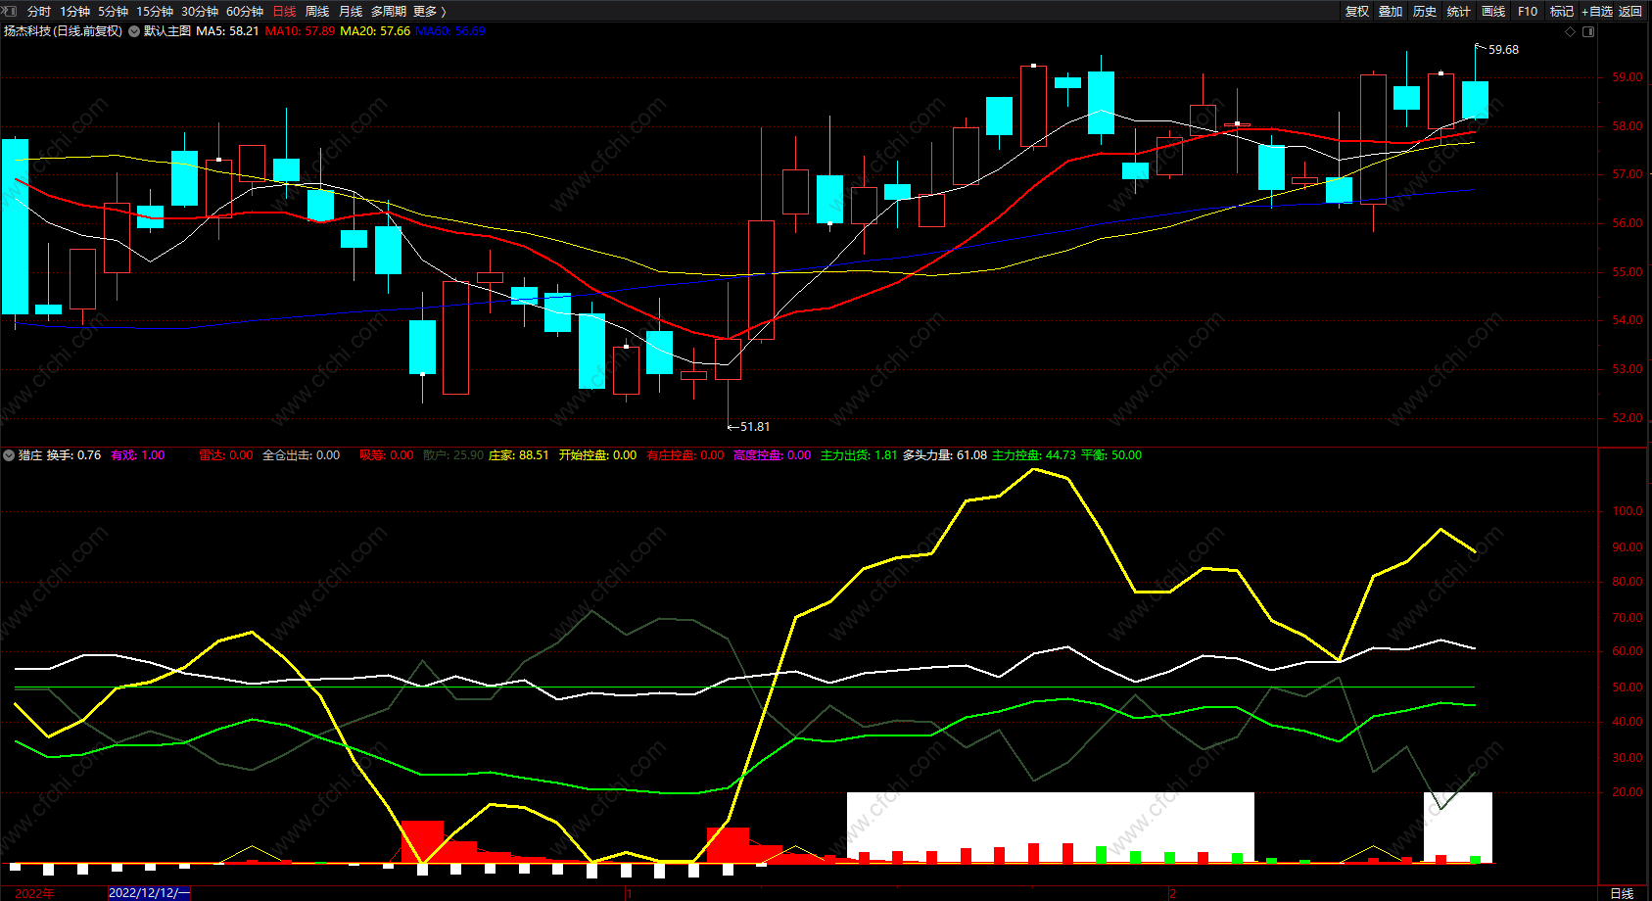Click the 标记 mark button
Viewport: 1652px width, 901px height.
(x=1562, y=11)
